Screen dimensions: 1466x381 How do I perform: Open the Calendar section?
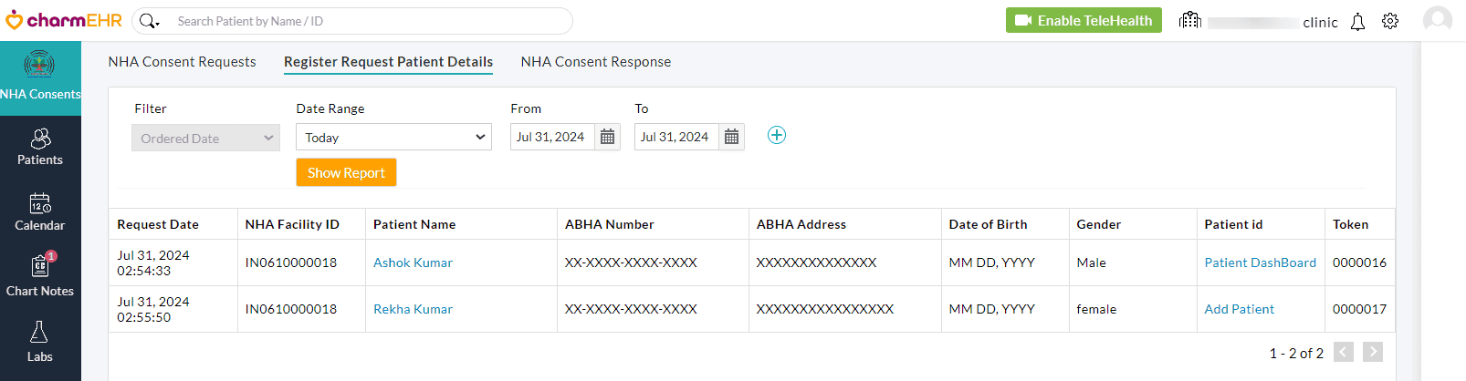tap(40, 213)
